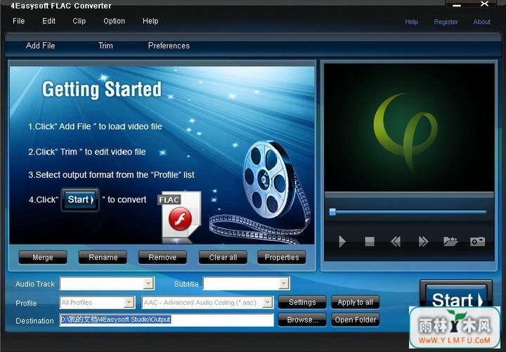
Task: Expand the Audio Track dropdown
Action: click(x=148, y=284)
